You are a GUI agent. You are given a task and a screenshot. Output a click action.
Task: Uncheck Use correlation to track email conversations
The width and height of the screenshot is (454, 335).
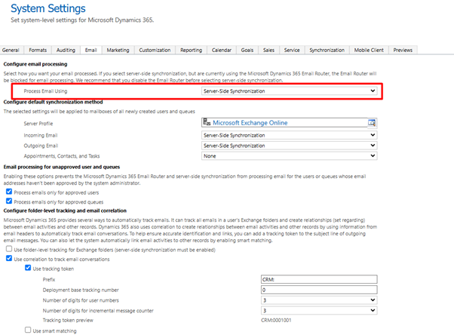pos(9,258)
